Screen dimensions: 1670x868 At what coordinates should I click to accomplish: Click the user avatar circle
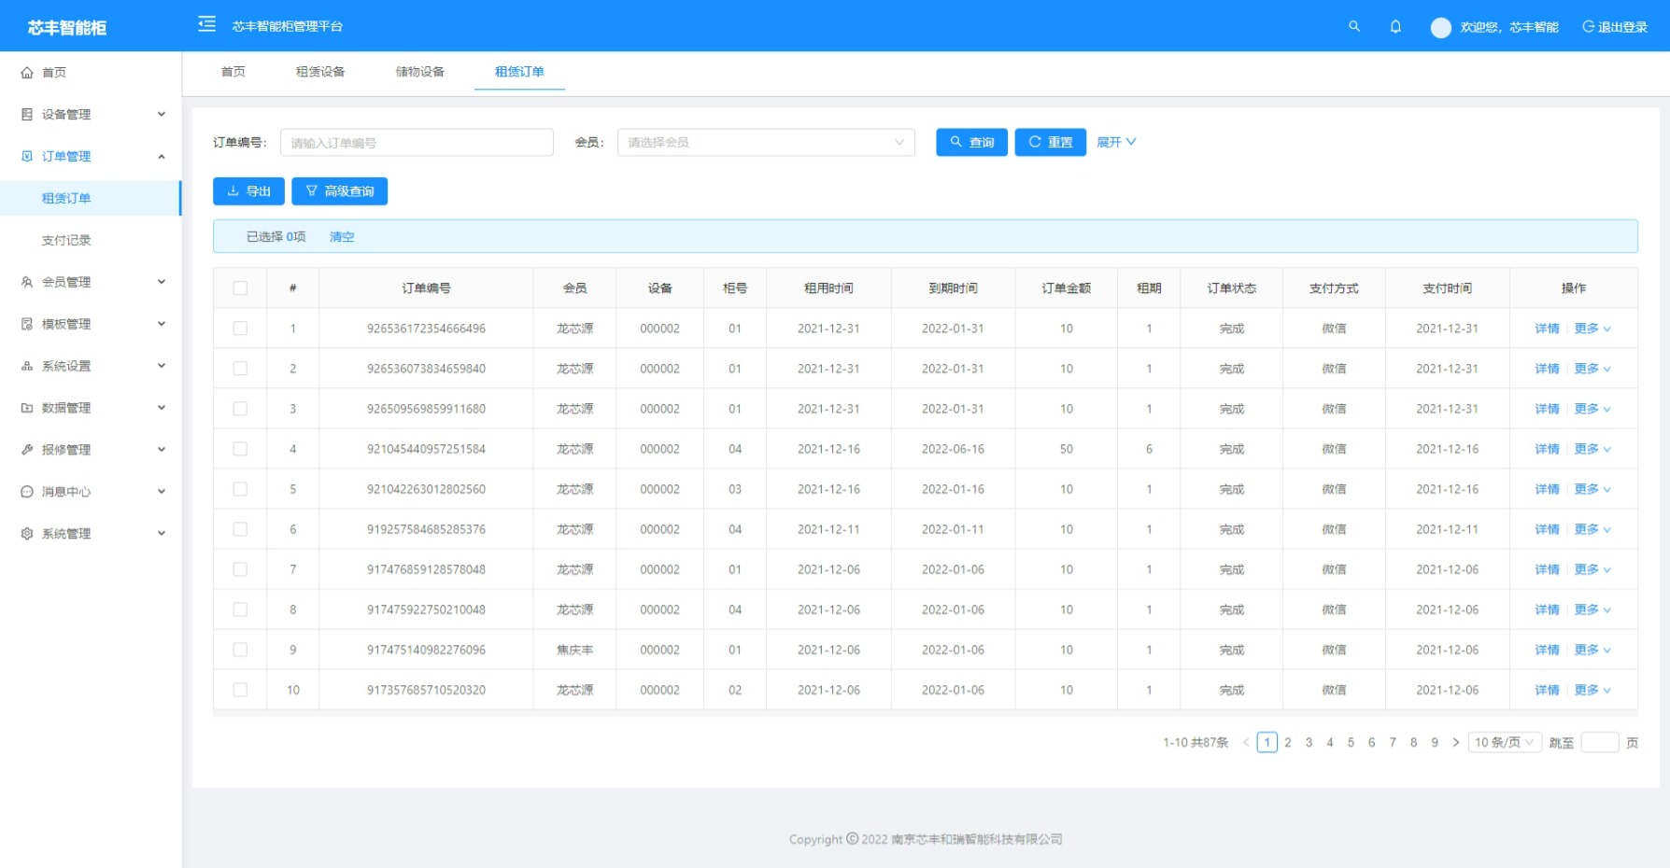[x=1441, y=27]
